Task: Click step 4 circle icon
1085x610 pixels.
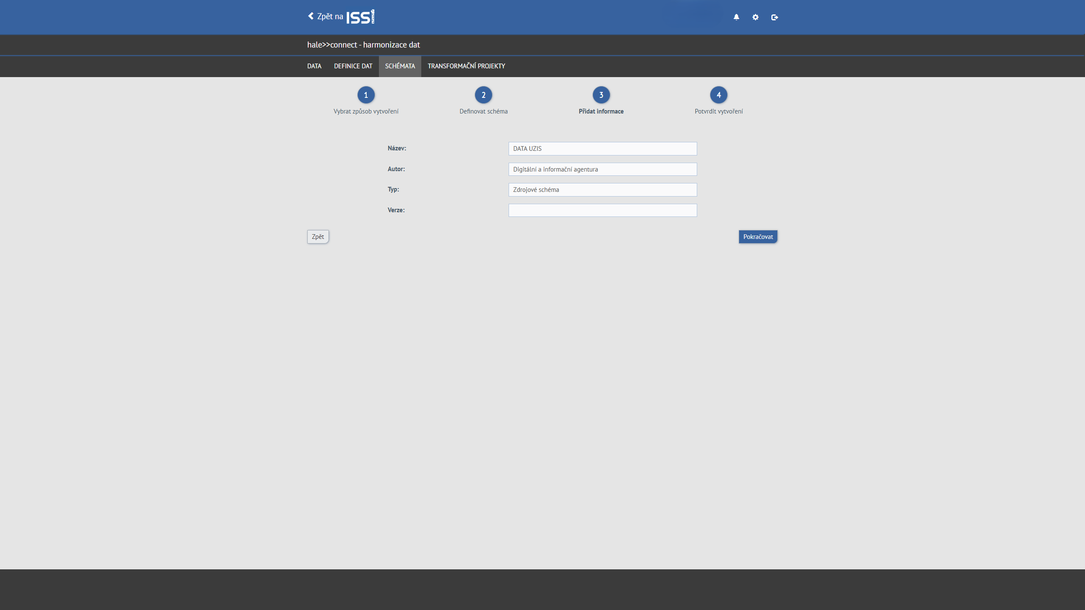Action: [x=718, y=95]
